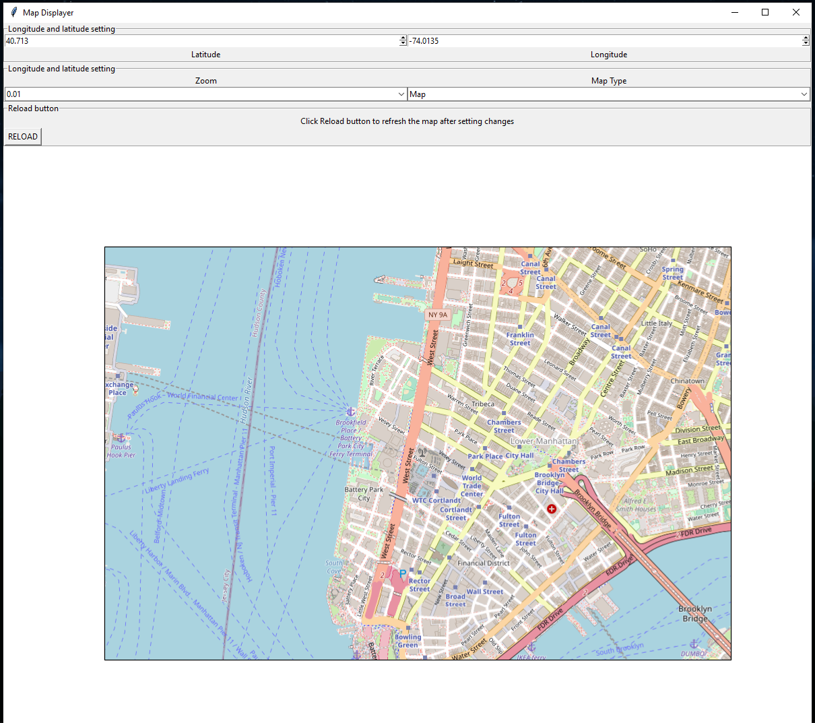
Task: Expand the Map Type combo box chevron
Action: (804, 94)
